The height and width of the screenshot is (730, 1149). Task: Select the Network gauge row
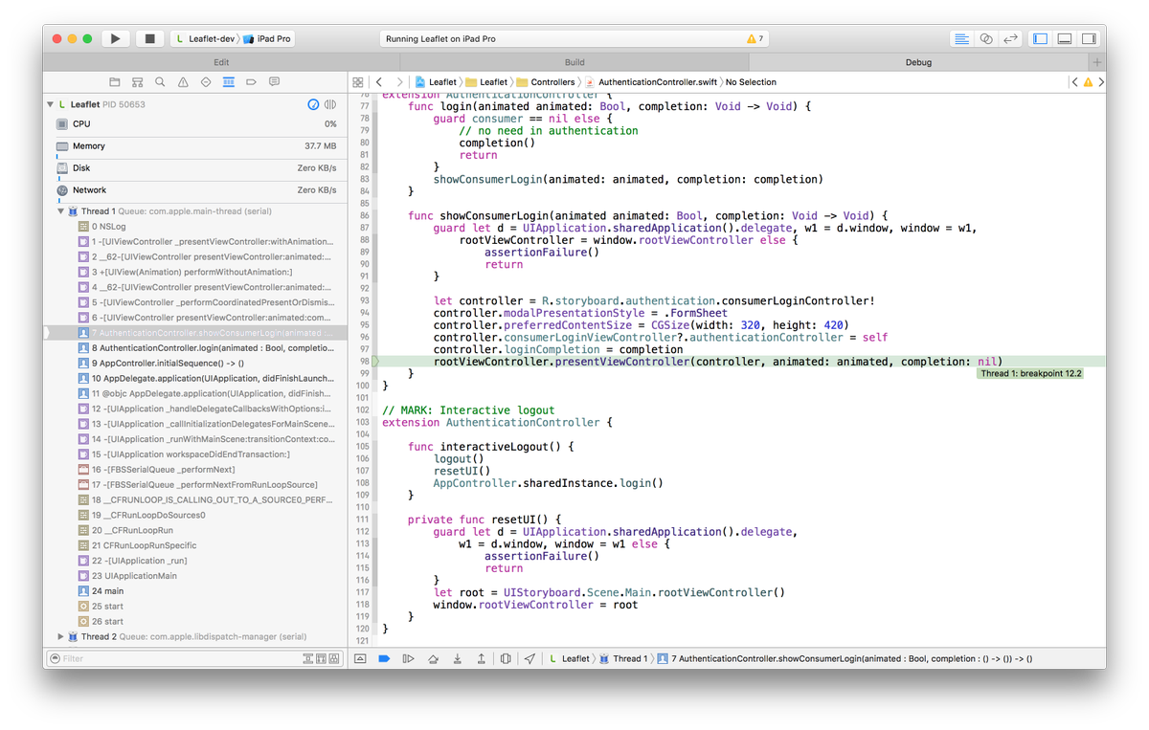196,190
